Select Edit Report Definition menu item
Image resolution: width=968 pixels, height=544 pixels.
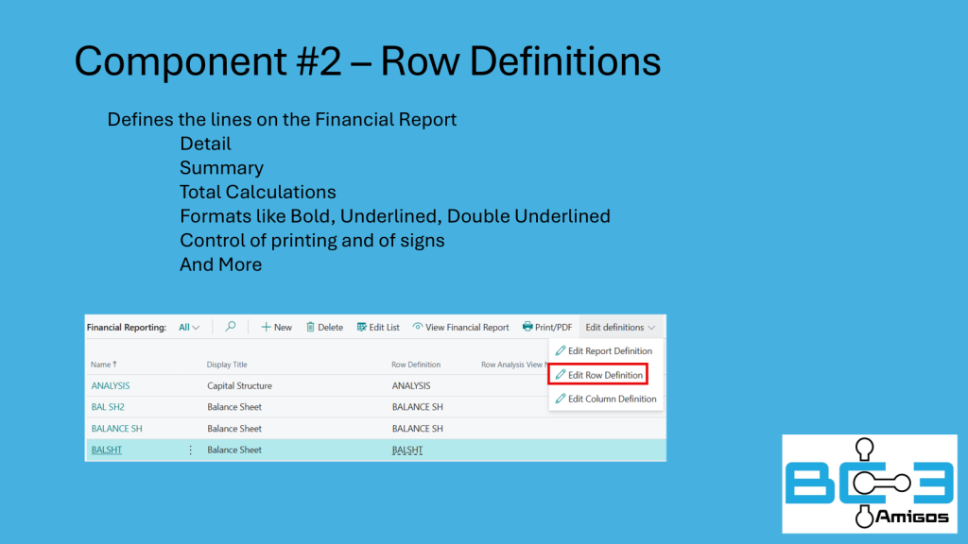(610, 351)
